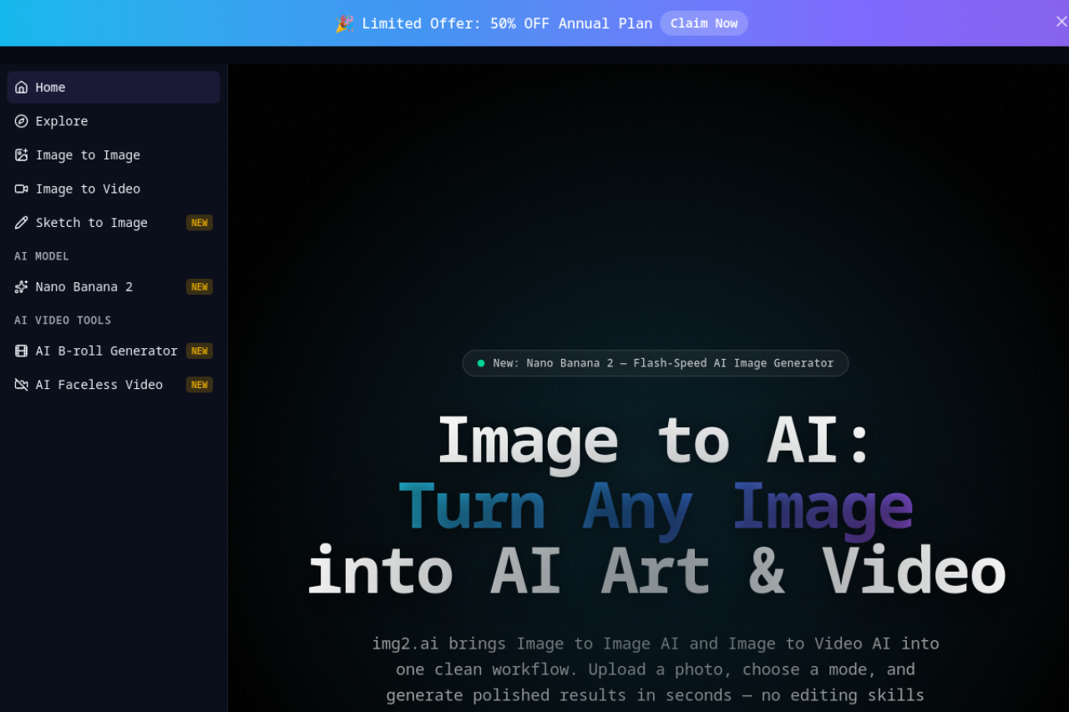
Task: Click the Image to Video camera icon
Action: pyautogui.click(x=22, y=189)
